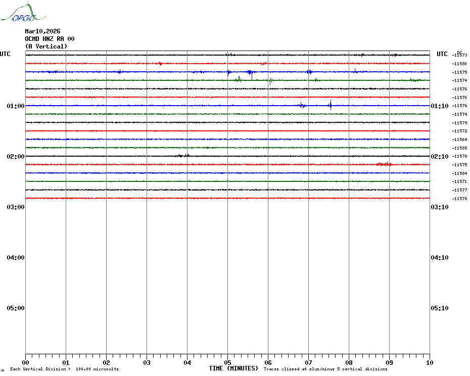
Task: Click the minute 07 axis tick label
Action: [x=308, y=362]
